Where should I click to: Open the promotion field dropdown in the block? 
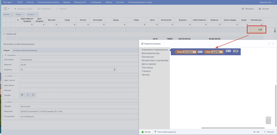pyautogui.click(x=194, y=52)
